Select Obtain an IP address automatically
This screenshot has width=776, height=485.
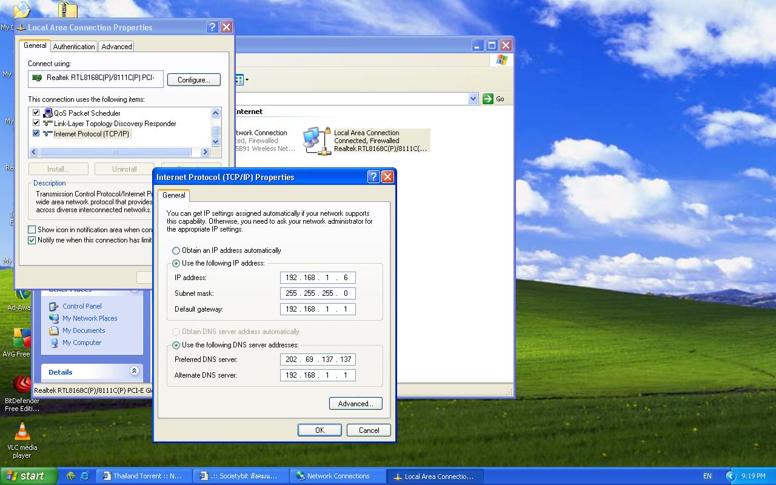pos(176,250)
